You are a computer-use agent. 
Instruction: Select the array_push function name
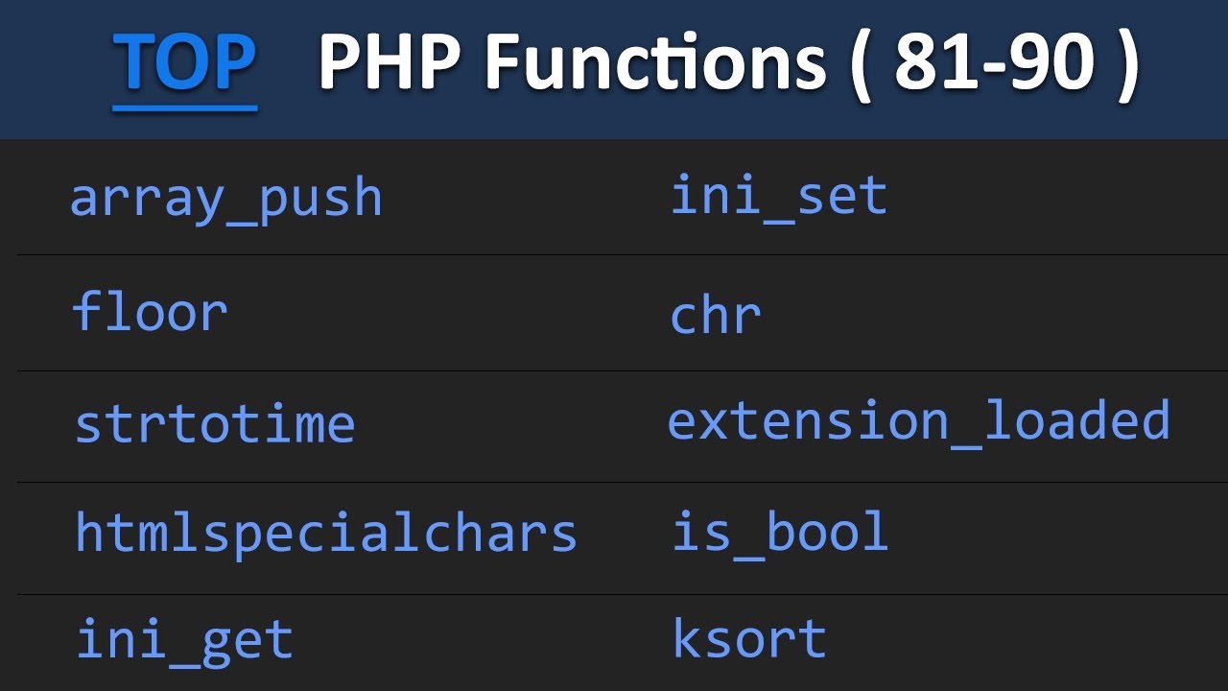click(x=226, y=199)
